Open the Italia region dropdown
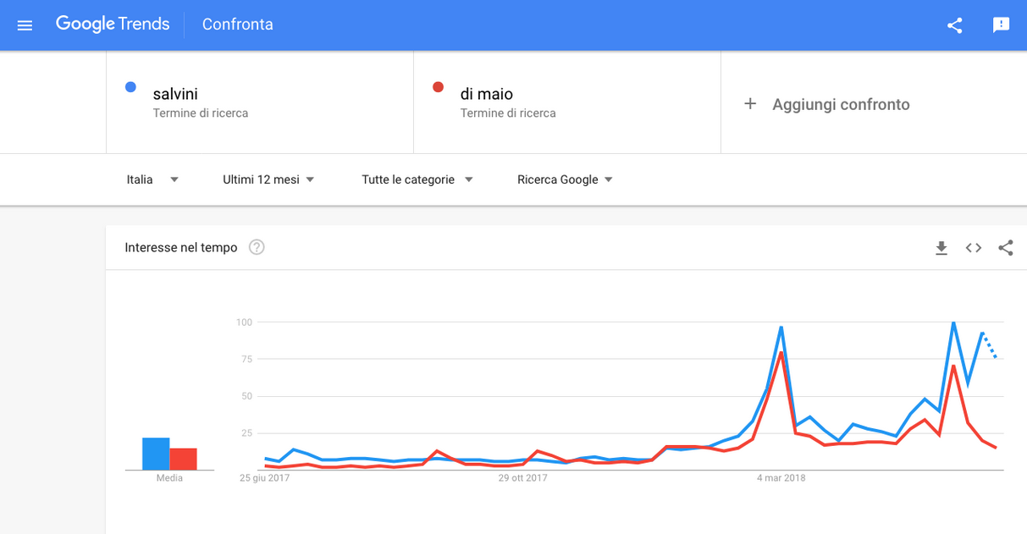1027x534 pixels. point(152,179)
